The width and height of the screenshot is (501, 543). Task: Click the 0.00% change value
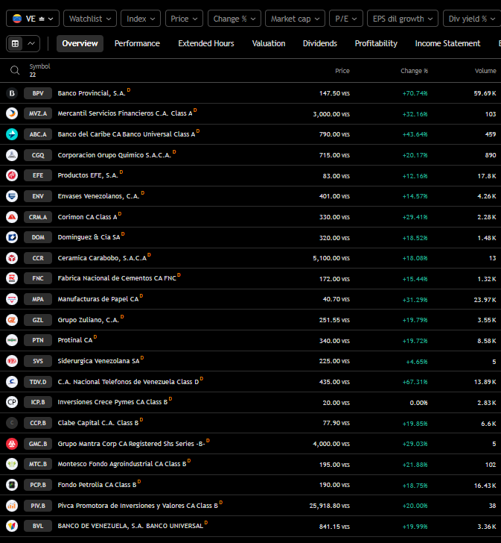point(418,403)
